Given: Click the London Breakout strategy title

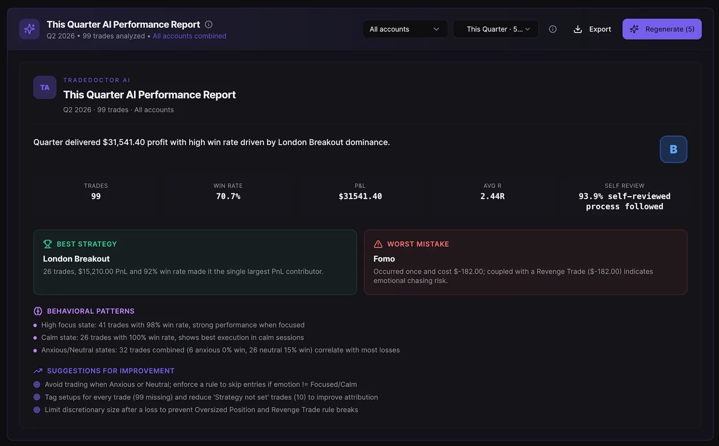Looking at the screenshot, I should 76,259.
